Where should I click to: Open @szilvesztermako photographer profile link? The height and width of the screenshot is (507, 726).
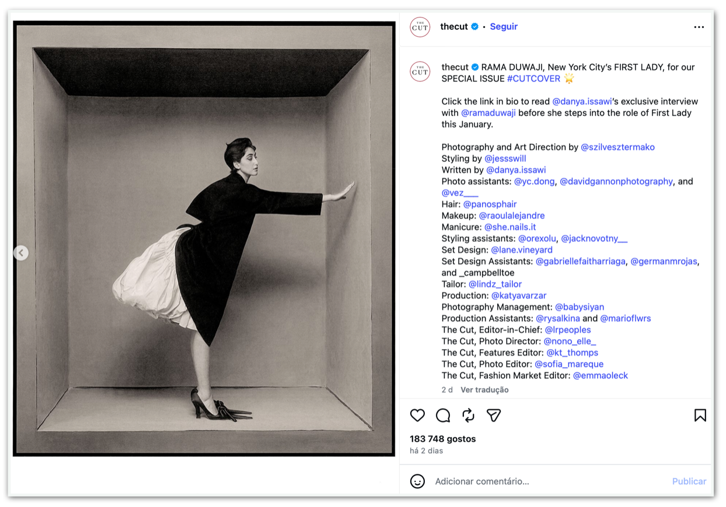[617, 147]
